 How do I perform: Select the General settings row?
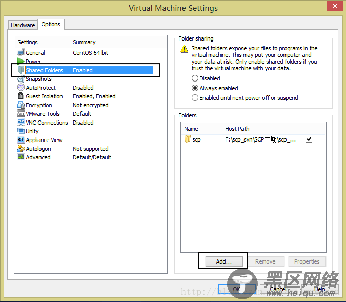pyautogui.click(x=85, y=53)
